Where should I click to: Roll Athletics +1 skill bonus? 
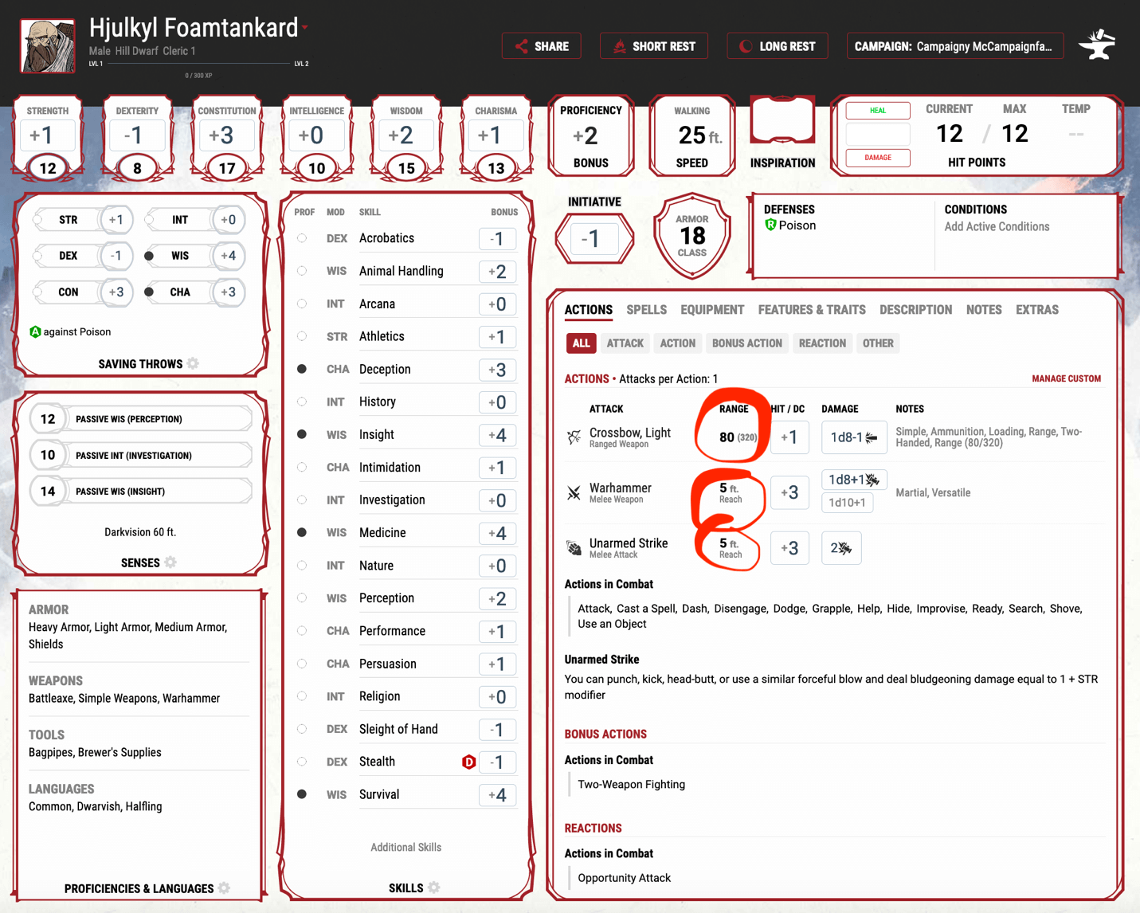click(x=497, y=337)
